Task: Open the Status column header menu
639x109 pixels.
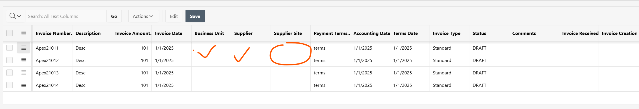Action: click(x=479, y=33)
